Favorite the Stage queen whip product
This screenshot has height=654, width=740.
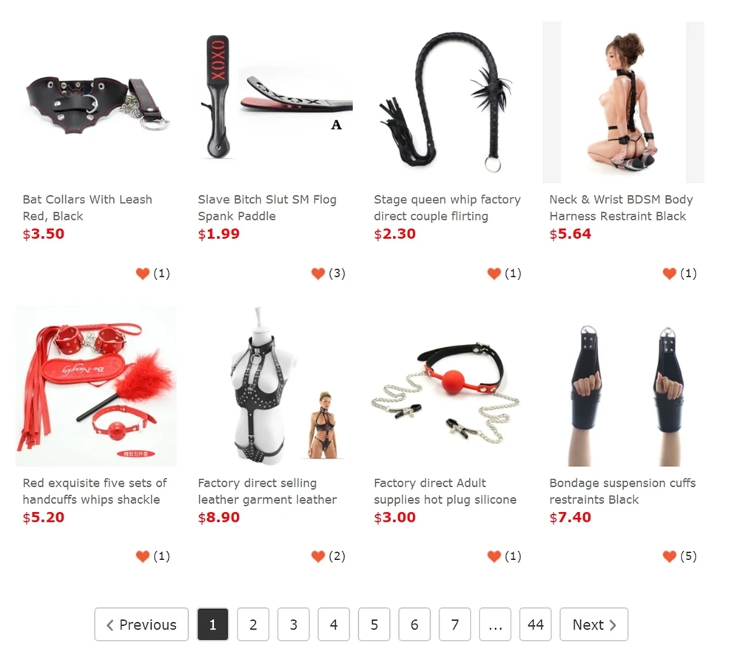pyautogui.click(x=494, y=273)
